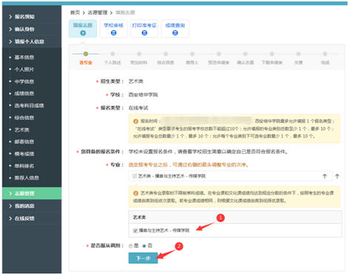The image size is (349, 275).
Task: Go to 首页 via breadcrumb
Action: [75, 13]
